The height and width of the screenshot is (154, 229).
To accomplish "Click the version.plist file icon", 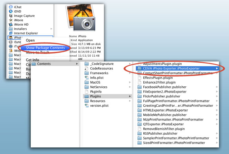I will pyautogui.click(x=87, y=106).
